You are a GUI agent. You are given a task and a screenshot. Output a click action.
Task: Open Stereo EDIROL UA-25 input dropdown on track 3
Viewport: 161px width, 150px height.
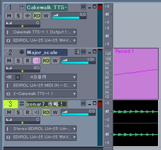tap(41, 129)
